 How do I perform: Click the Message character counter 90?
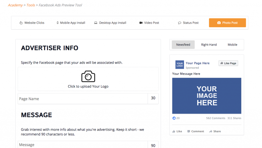153,145
